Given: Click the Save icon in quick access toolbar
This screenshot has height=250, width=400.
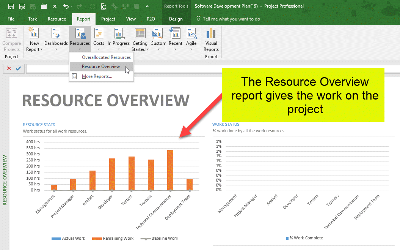Looking at the screenshot, I should (11, 6).
